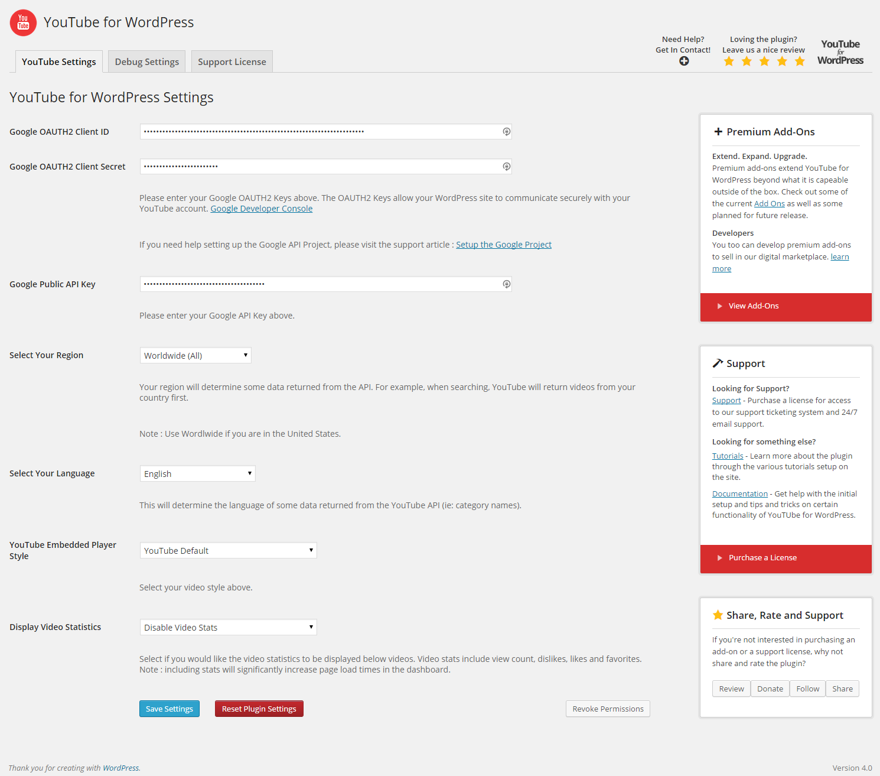This screenshot has width=880, height=776.
Task: Reveal the OAUTH2 Client ID key icon
Action: click(506, 132)
